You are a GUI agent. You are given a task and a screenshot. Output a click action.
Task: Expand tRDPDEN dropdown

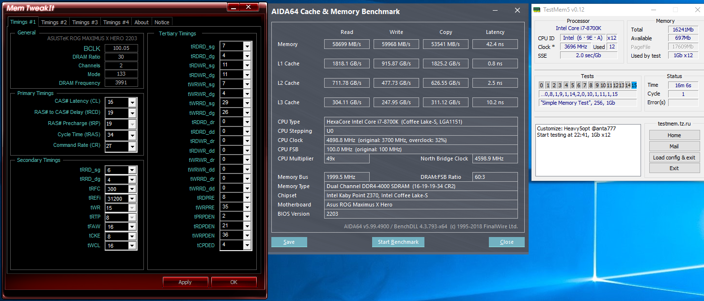247,226
